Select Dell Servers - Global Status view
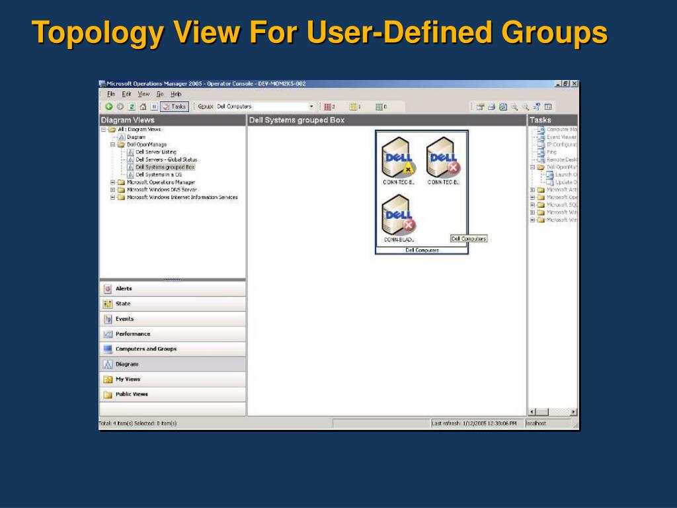Image resolution: width=677 pixels, height=508 pixels. coord(166,159)
